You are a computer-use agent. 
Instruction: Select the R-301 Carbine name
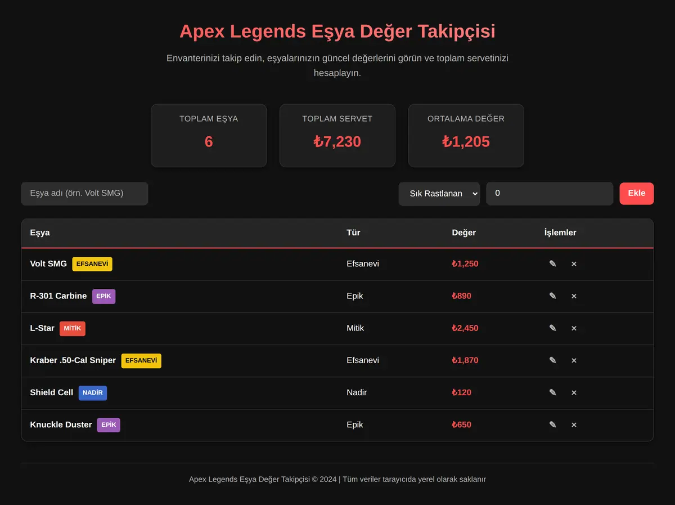tap(58, 296)
